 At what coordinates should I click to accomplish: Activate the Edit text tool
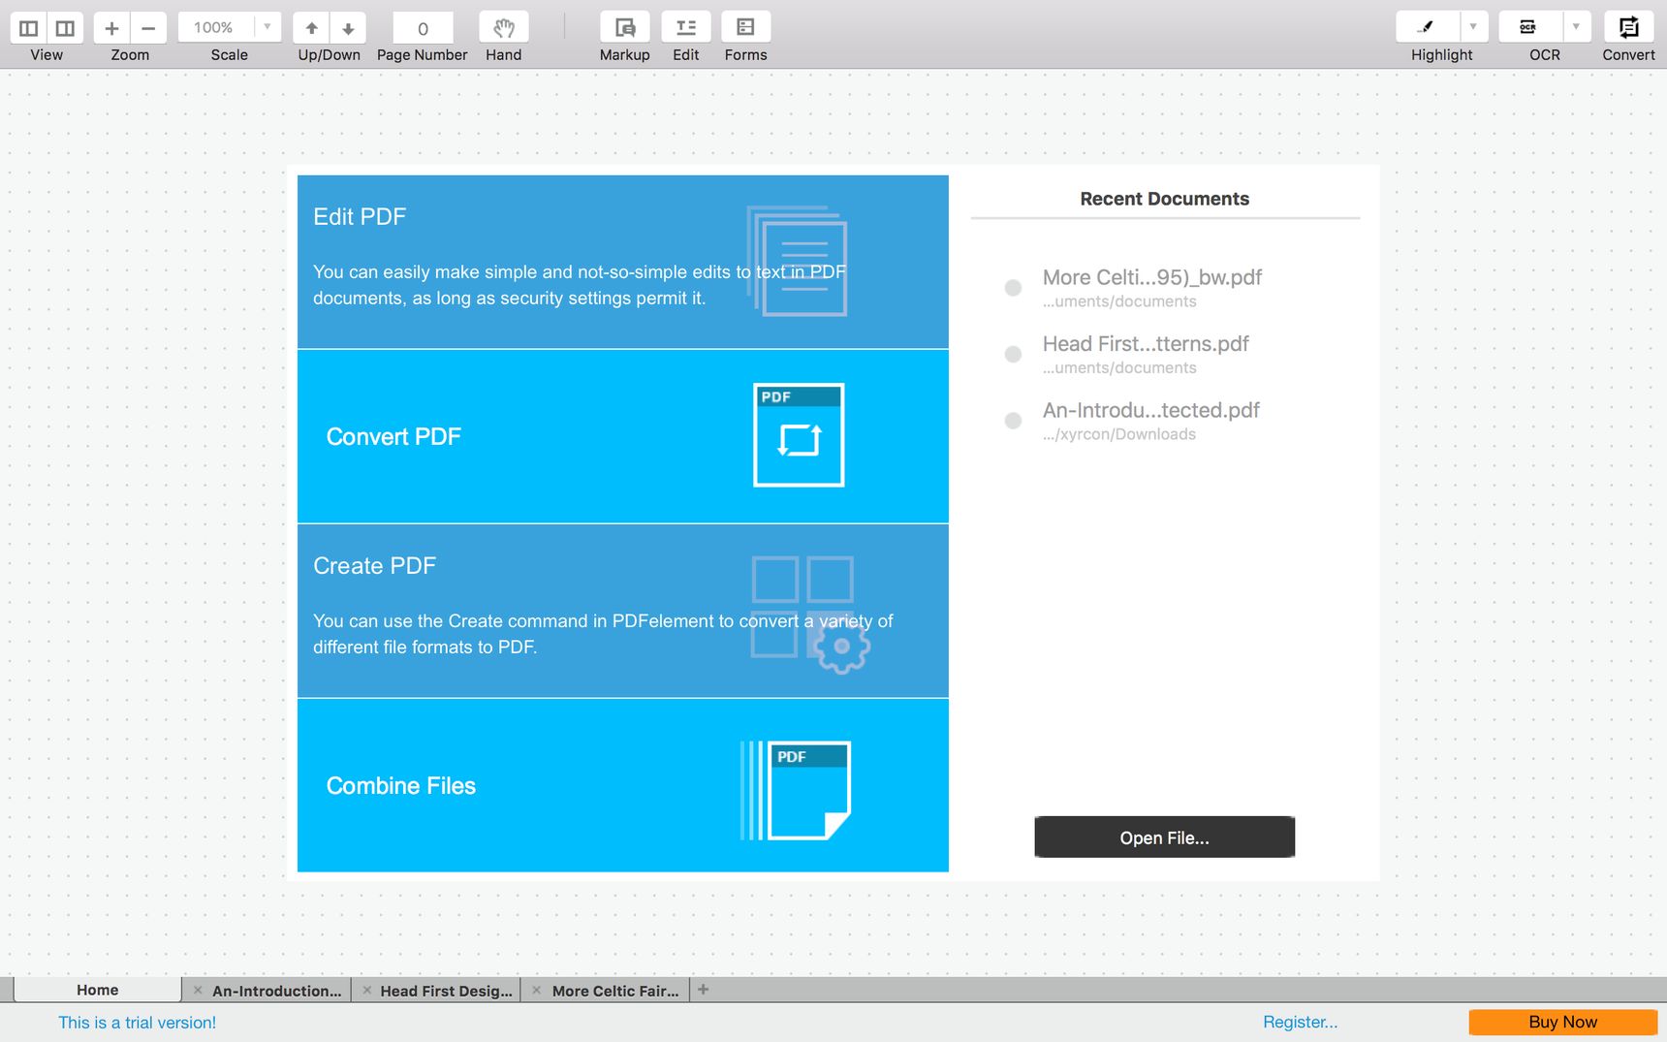pyautogui.click(x=686, y=28)
